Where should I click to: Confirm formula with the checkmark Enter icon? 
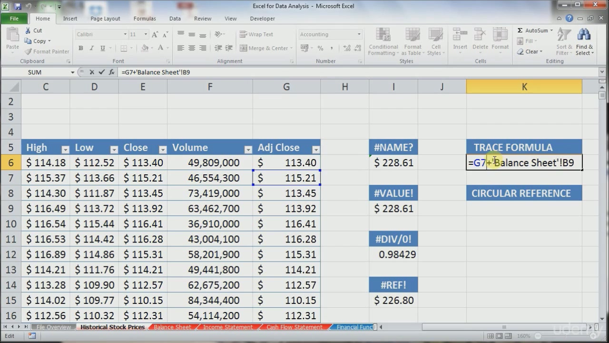tap(101, 72)
